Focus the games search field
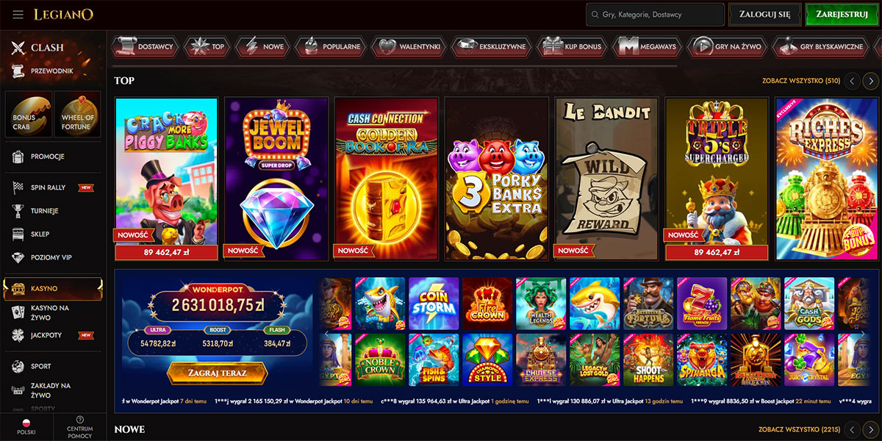 tap(656, 15)
